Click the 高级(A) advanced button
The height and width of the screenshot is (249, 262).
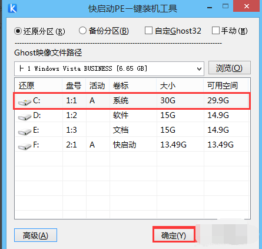click(x=35, y=235)
